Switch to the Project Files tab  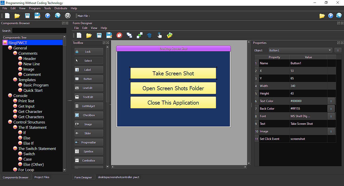pos(42,177)
